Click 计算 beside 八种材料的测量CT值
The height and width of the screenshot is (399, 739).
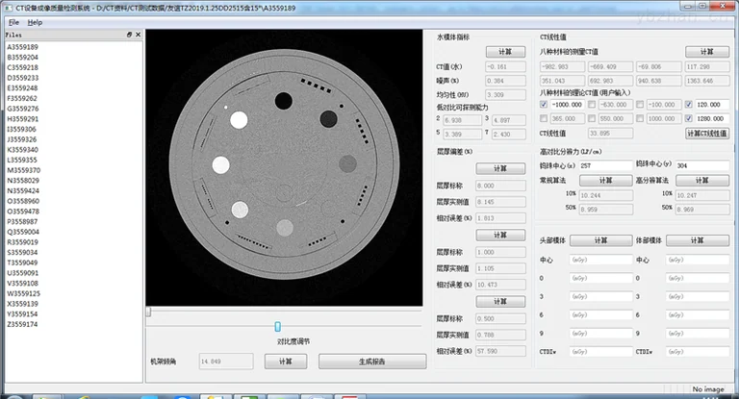point(707,52)
